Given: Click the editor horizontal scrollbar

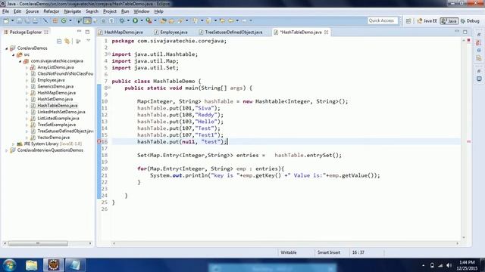Looking at the screenshot, I should coord(285,243).
